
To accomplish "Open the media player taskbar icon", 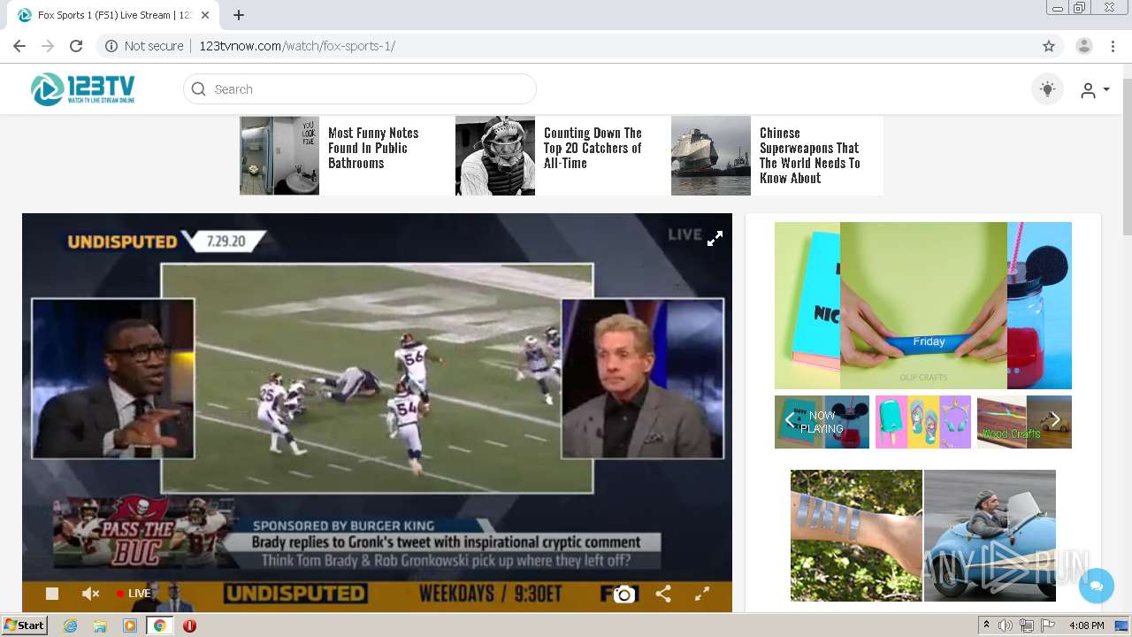I will click(130, 625).
